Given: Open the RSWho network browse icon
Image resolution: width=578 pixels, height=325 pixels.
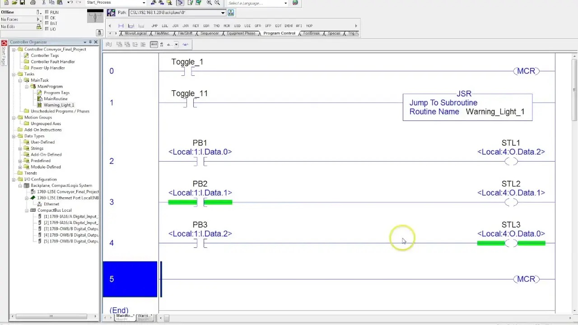Looking at the screenshot, I should [x=231, y=13].
